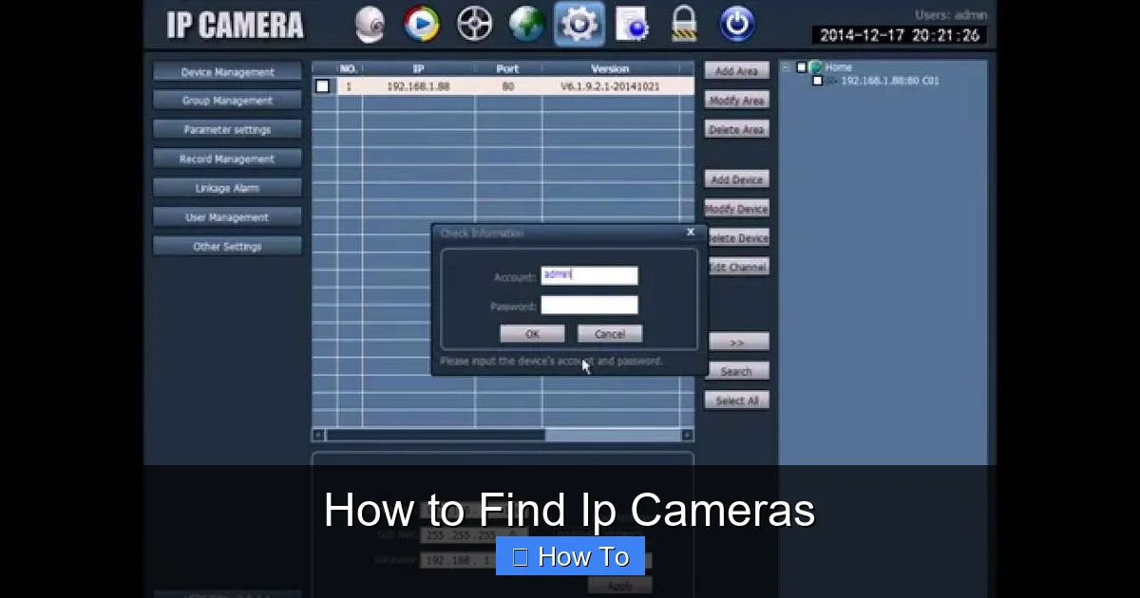
Task: Click the Delete Device button
Action: 738,238
